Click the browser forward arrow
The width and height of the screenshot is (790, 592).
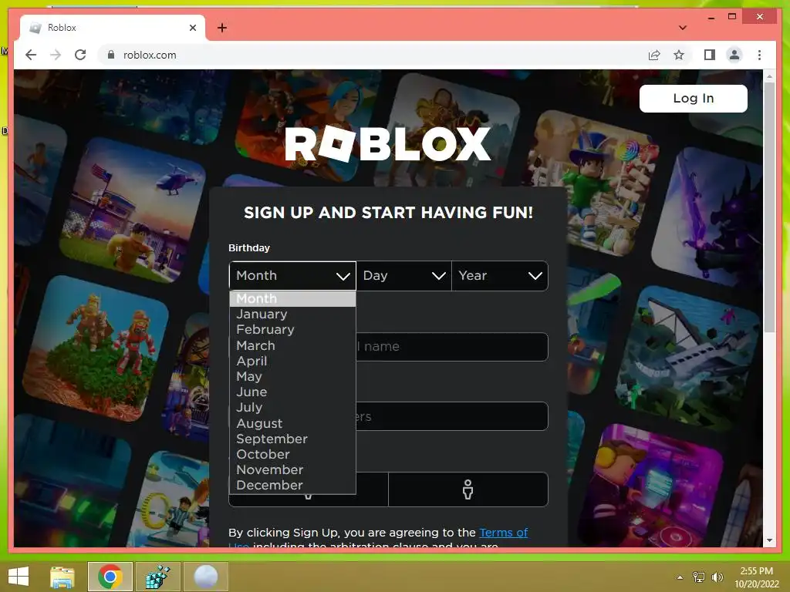pyautogui.click(x=56, y=55)
